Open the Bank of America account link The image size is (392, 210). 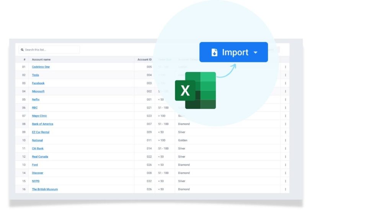pyautogui.click(x=42, y=124)
